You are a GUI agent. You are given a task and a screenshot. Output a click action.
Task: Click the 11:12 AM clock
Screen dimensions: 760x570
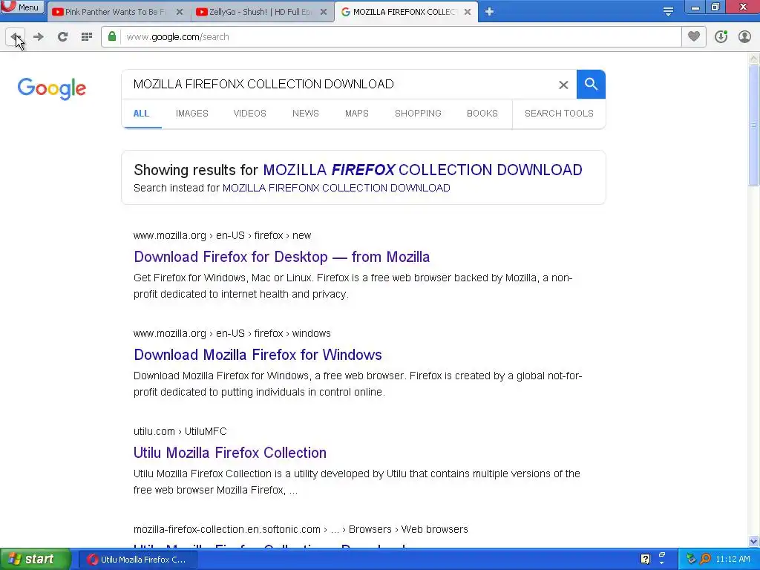tap(733, 560)
